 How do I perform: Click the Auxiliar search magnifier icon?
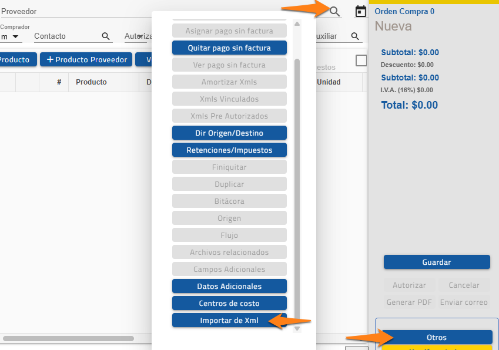tap(355, 36)
